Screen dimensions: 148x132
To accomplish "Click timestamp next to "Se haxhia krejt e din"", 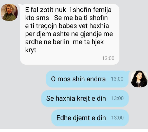I will click(x=117, y=98).
